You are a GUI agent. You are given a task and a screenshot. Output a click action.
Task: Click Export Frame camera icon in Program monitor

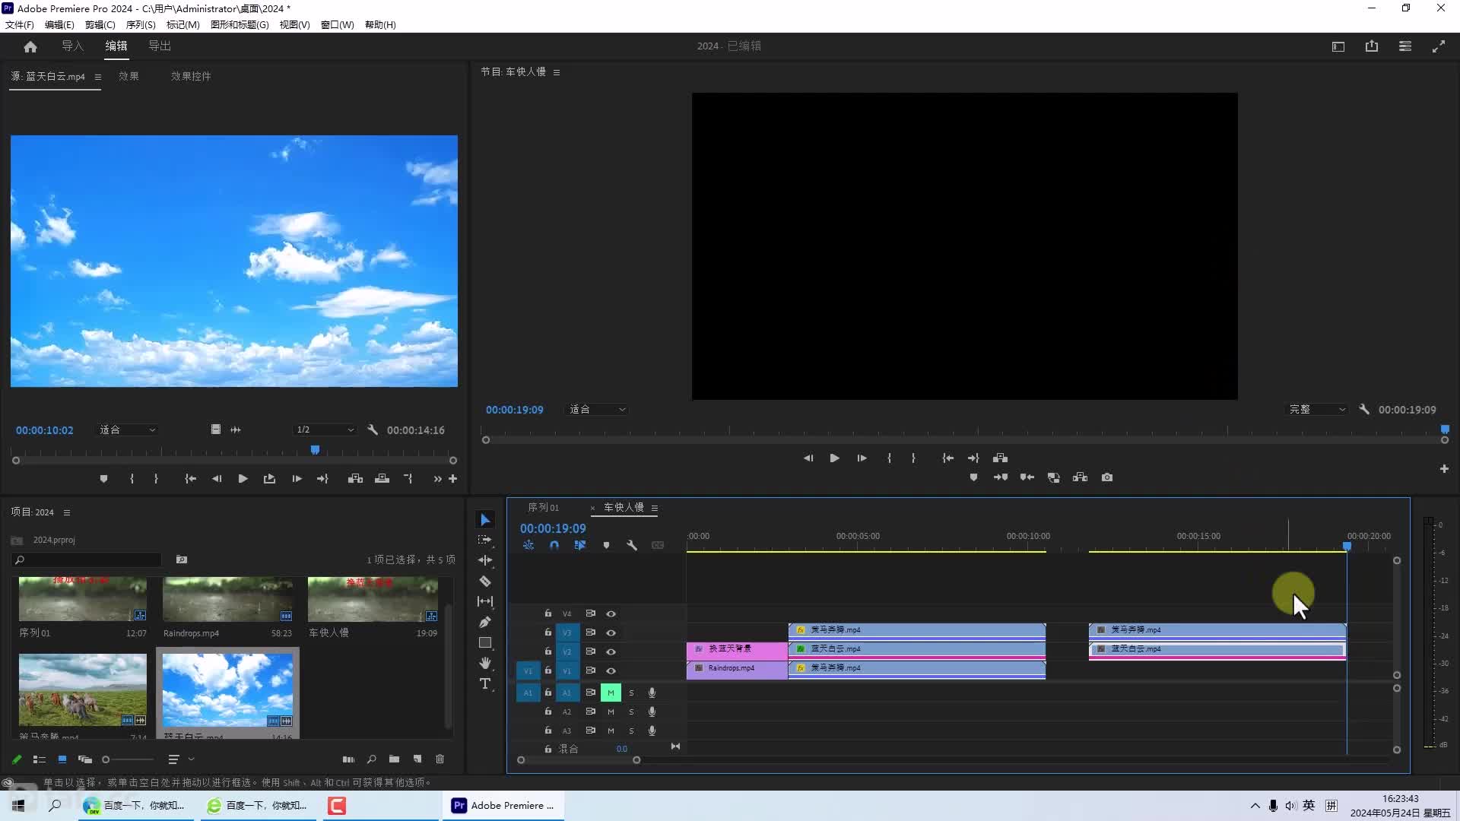[x=1107, y=477]
